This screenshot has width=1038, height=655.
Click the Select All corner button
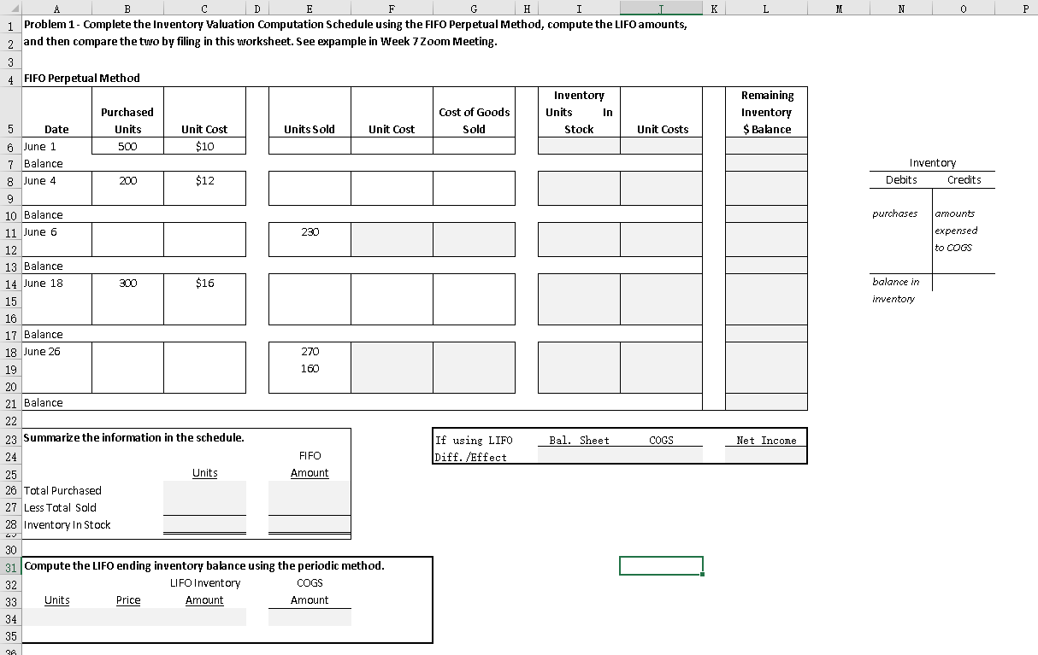[x=9, y=8]
